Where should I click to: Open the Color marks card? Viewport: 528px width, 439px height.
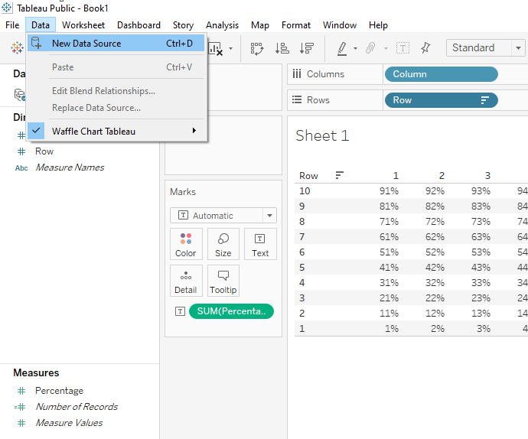[186, 244]
